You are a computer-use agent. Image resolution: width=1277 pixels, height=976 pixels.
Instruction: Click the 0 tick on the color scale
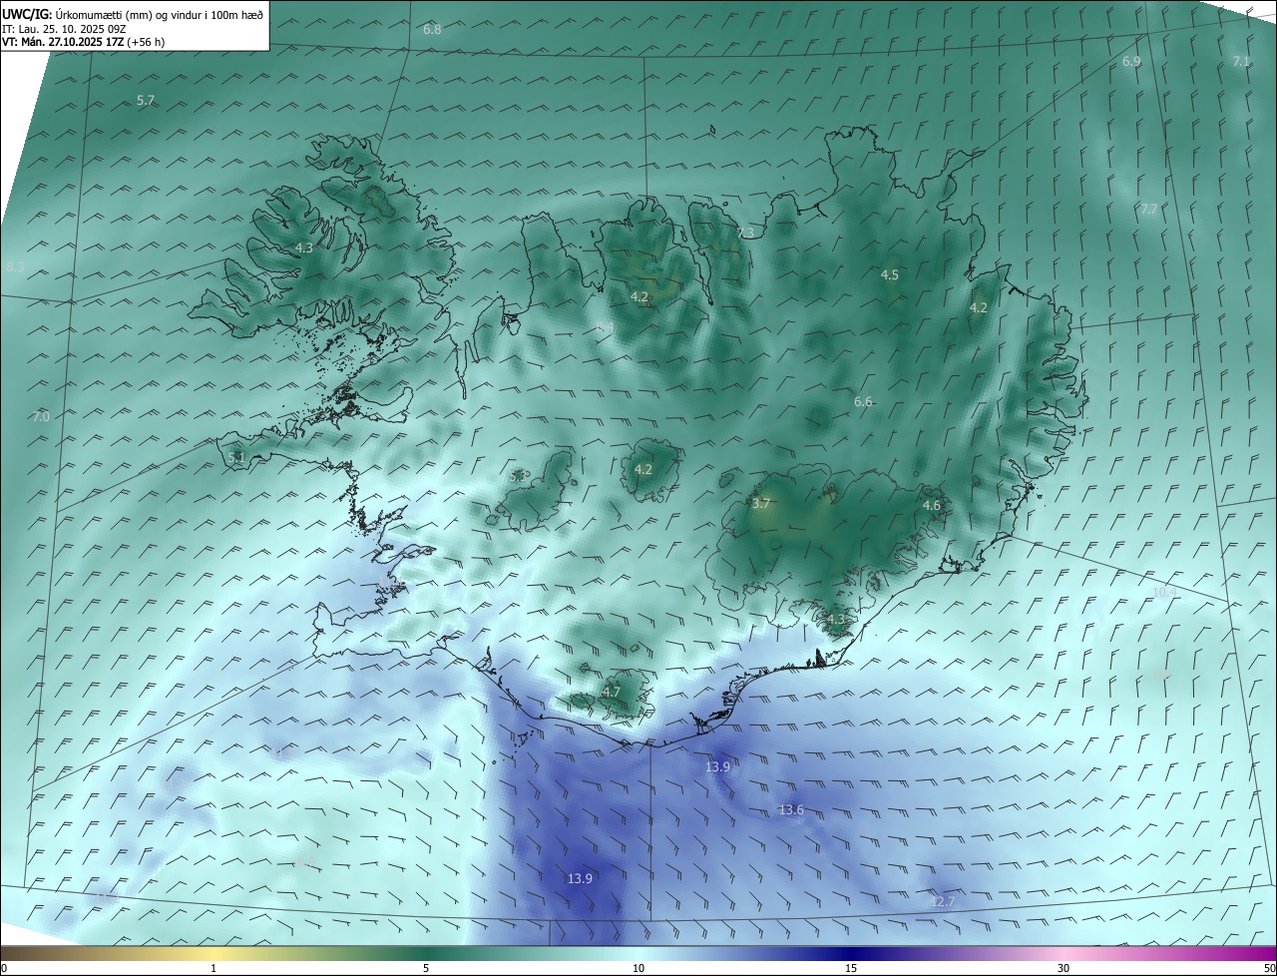pyautogui.click(x=4, y=968)
